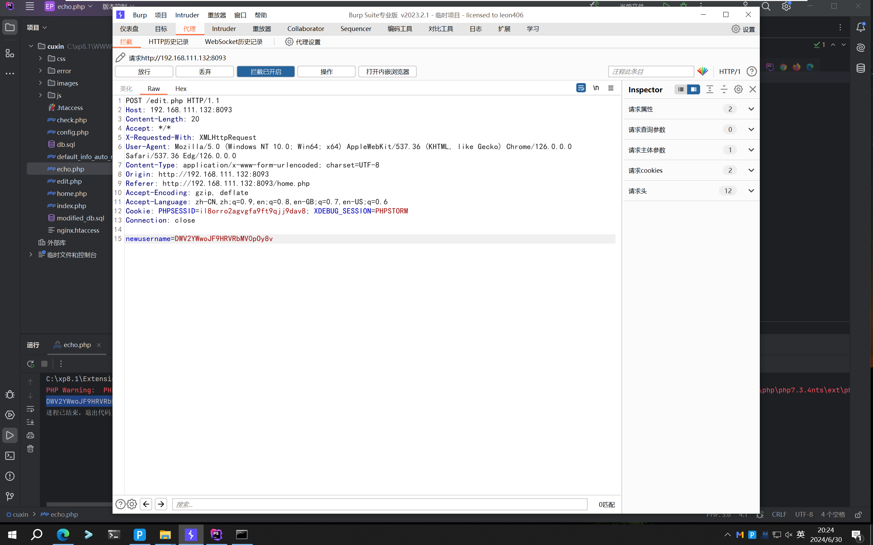Open the PhpStorm notifications bell
Image resolution: width=873 pixels, height=545 pixels.
click(861, 27)
